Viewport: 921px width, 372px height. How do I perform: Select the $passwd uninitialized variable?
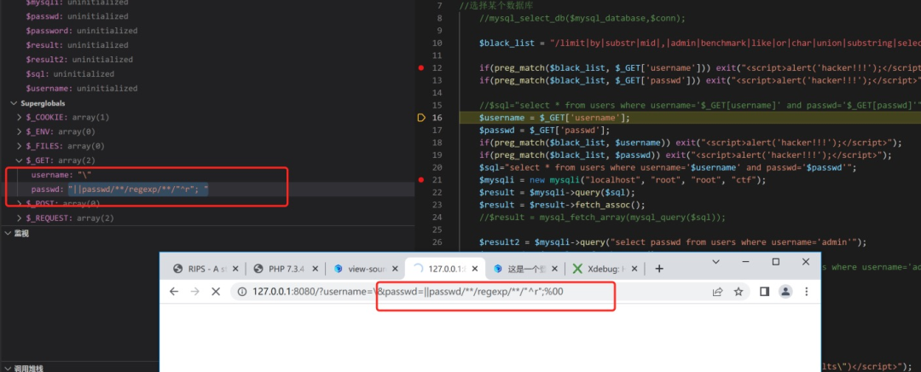pos(77,16)
